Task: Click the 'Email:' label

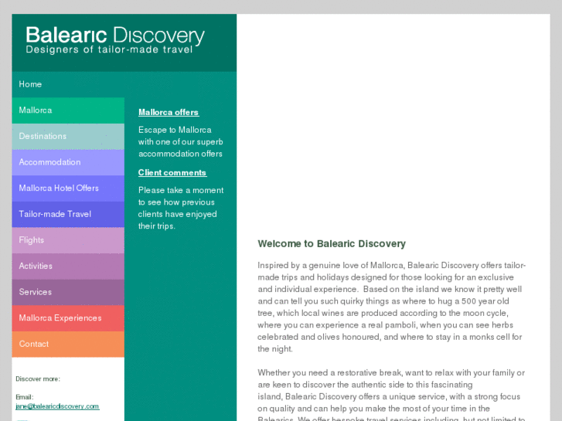Action: point(25,397)
